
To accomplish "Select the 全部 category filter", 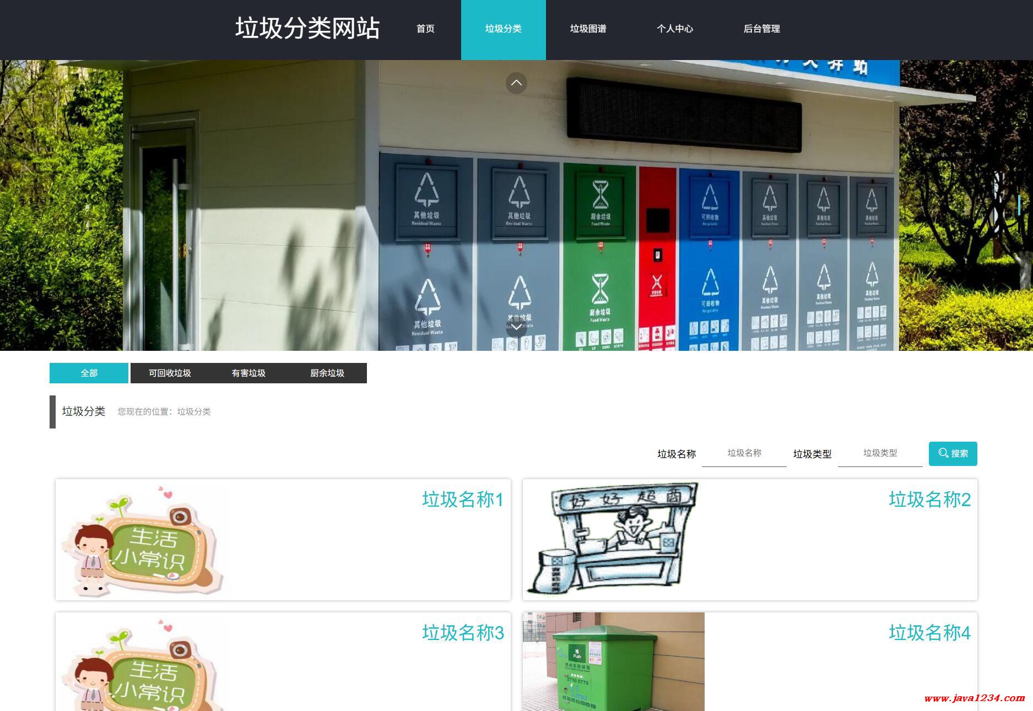I will coord(89,373).
